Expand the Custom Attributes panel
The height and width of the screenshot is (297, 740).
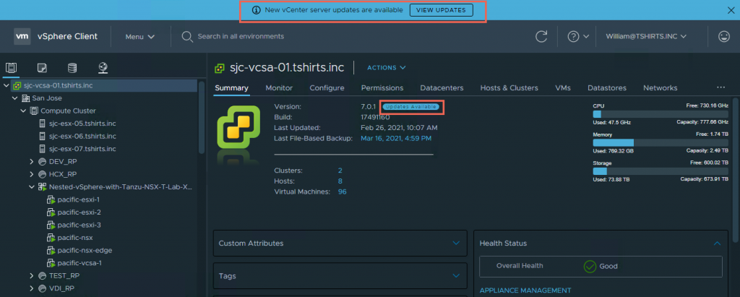[456, 244]
